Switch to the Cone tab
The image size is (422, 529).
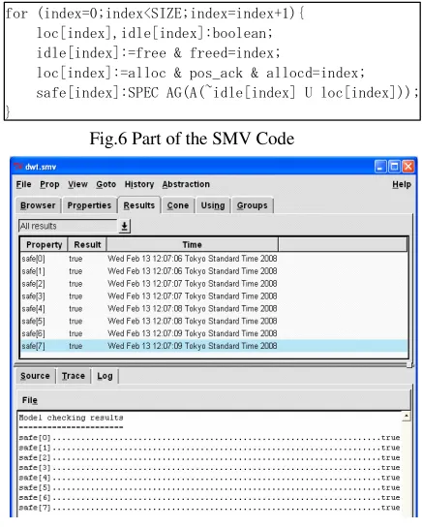[x=178, y=205]
